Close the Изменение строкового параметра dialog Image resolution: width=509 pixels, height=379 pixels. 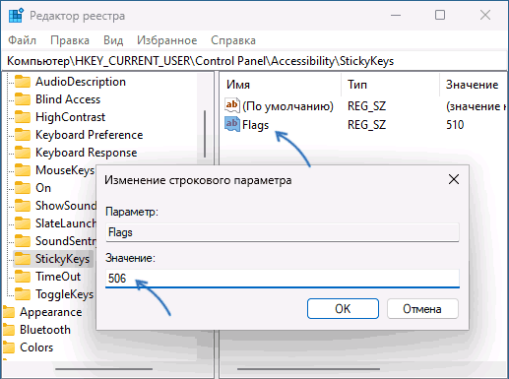(x=454, y=179)
